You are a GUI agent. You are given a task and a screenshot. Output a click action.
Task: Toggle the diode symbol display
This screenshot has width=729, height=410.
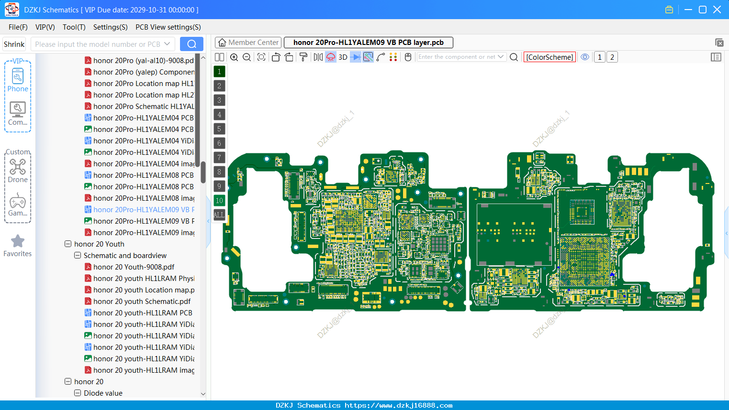pos(356,57)
